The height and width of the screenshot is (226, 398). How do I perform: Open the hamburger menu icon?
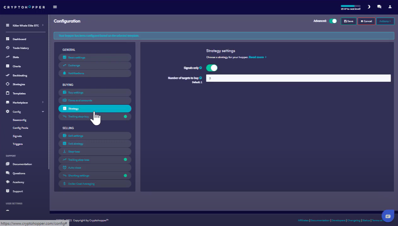click(55, 7)
